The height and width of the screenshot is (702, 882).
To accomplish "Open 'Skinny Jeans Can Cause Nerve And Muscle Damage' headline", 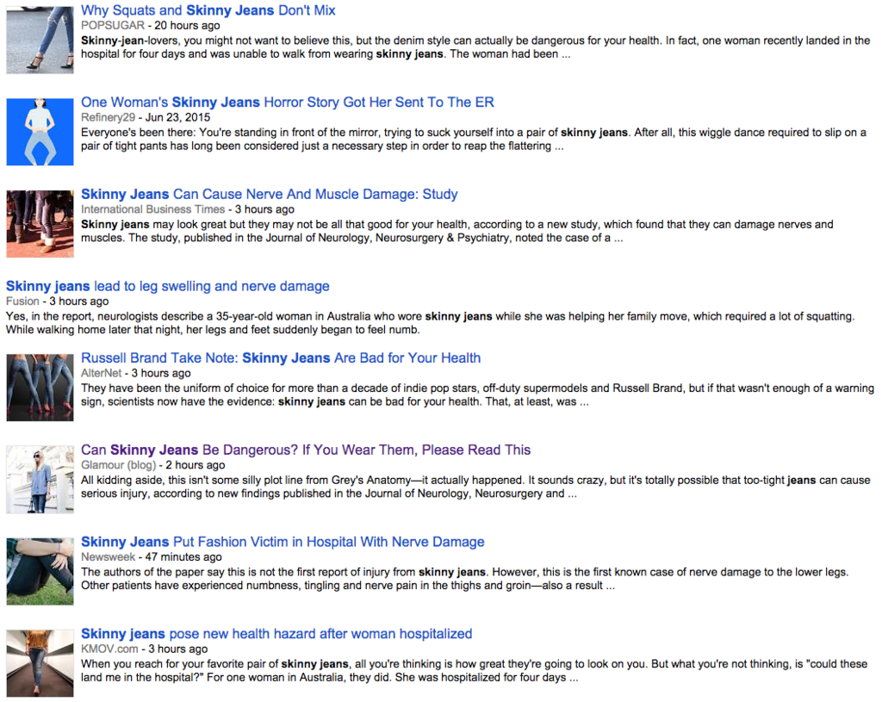I will 270,194.
